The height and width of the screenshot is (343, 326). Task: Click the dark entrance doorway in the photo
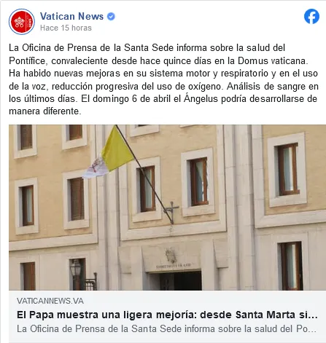(x=175, y=281)
